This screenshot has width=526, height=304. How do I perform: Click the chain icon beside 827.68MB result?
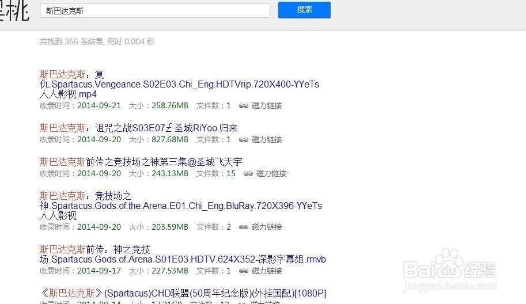click(244, 140)
